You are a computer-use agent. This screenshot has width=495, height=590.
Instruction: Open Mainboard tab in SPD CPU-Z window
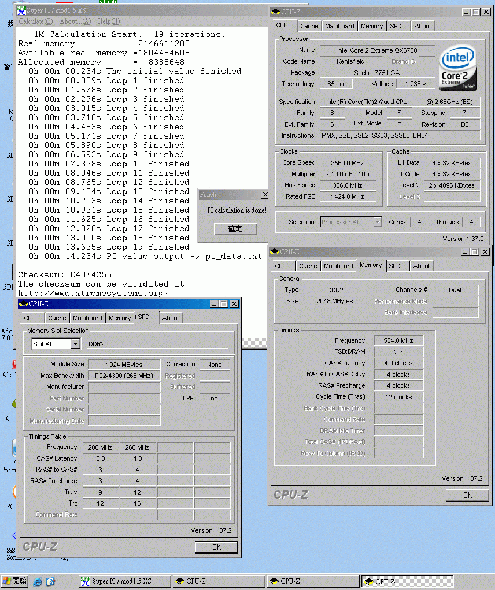click(87, 318)
